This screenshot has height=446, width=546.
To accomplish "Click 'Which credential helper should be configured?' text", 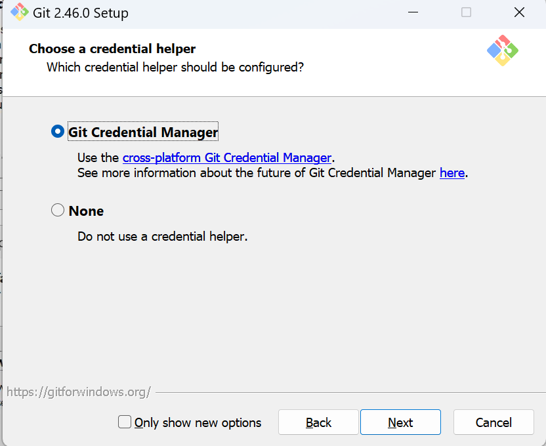I will 175,68.
